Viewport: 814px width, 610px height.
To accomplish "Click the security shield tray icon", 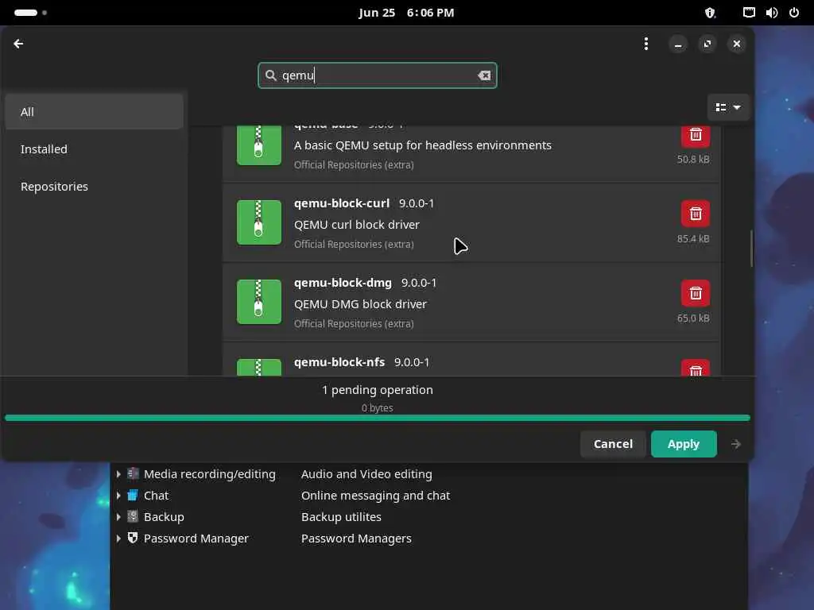I will [710, 13].
